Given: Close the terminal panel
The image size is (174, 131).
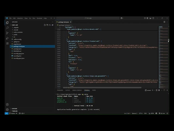Looking at the screenshot, I should coord(167,90).
